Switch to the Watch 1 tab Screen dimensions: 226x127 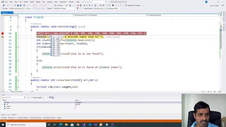(14, 115)
